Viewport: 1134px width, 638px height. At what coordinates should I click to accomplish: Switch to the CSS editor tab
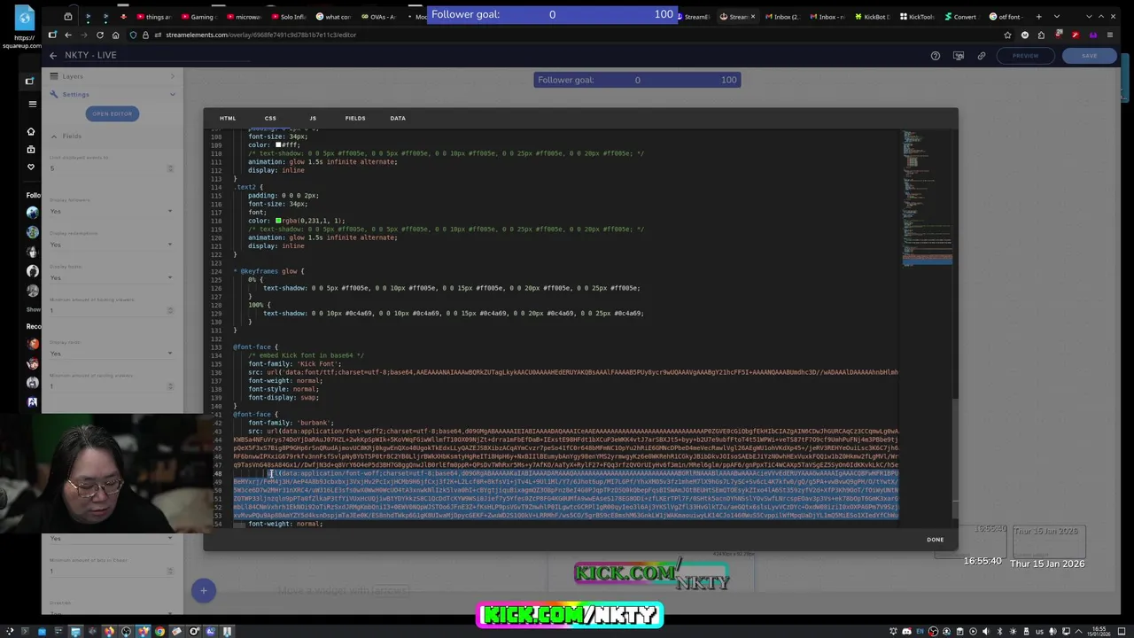click(x=270, y=118)
